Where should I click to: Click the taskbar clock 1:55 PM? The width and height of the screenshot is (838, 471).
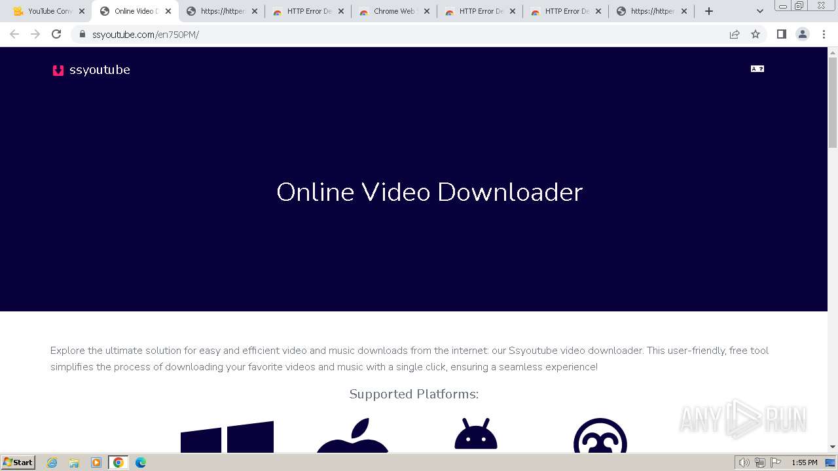pyautogui.click(x=805, y=462)
